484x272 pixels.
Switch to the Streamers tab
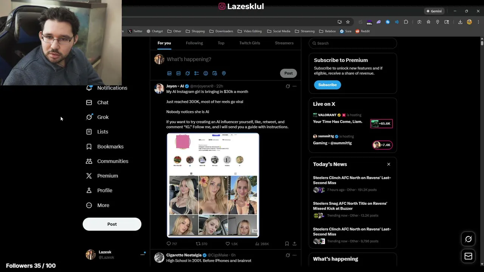284,43
